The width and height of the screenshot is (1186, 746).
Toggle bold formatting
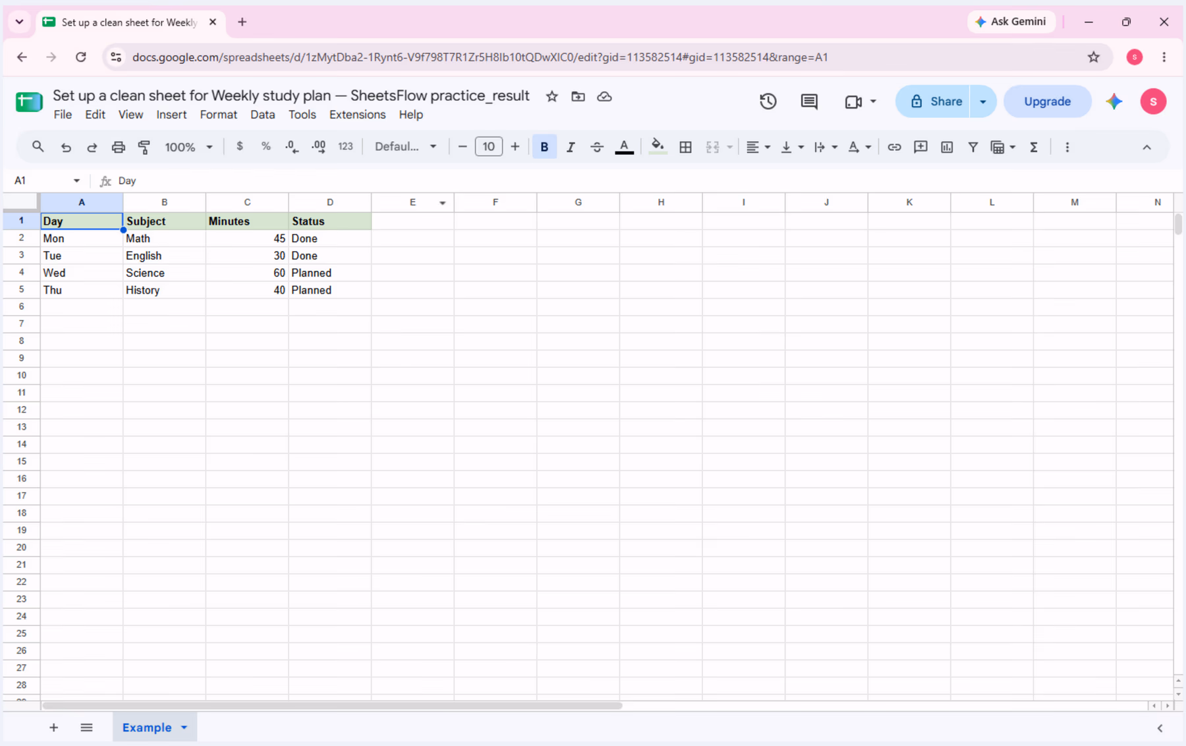point(544,147)
